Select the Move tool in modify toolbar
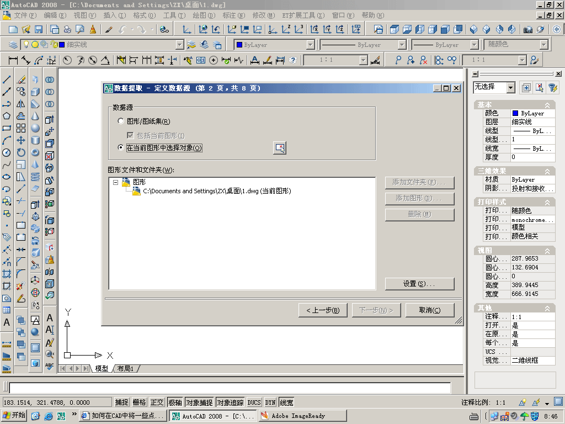The height and width of the screenshot is (424, 565). [21, 141]
